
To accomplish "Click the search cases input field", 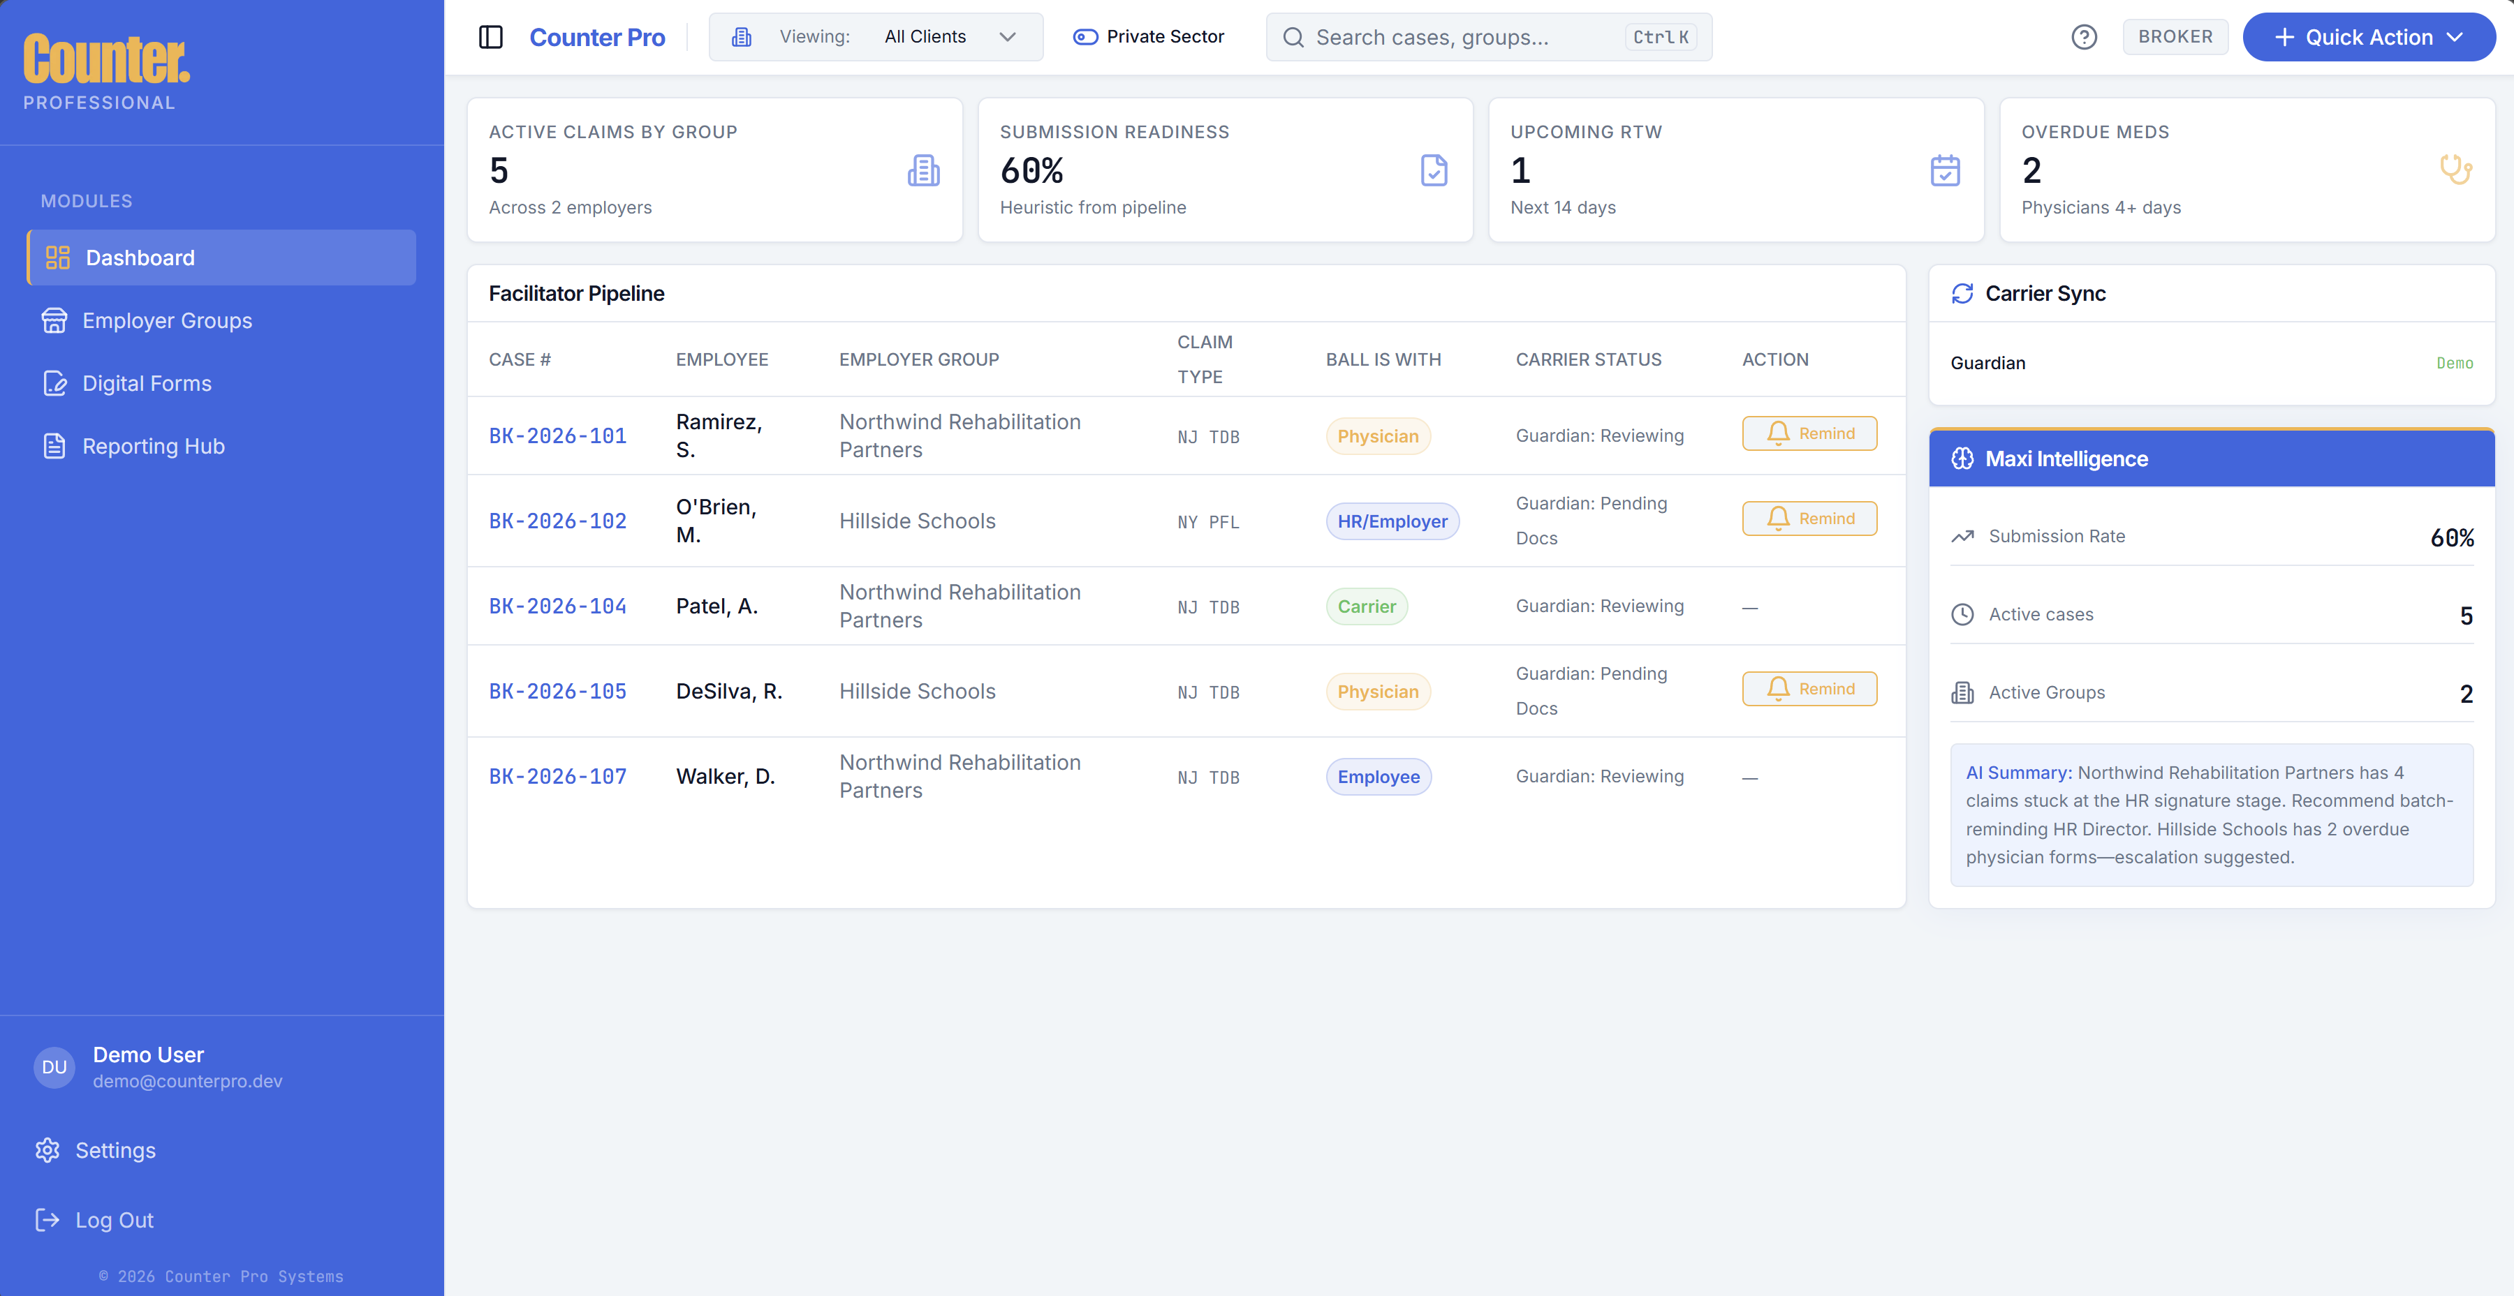I will click(x=1464, y=37).
